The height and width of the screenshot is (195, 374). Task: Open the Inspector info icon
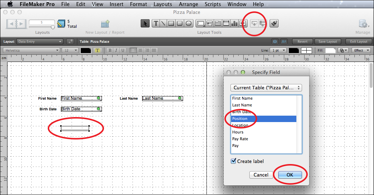[x=275, y=42]
